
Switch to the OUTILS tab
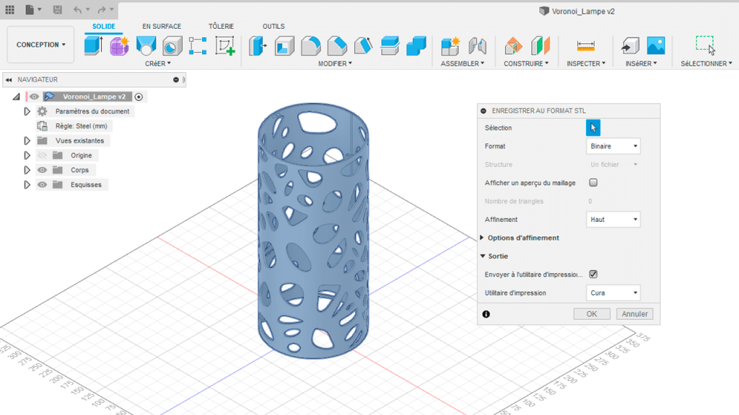274,27
